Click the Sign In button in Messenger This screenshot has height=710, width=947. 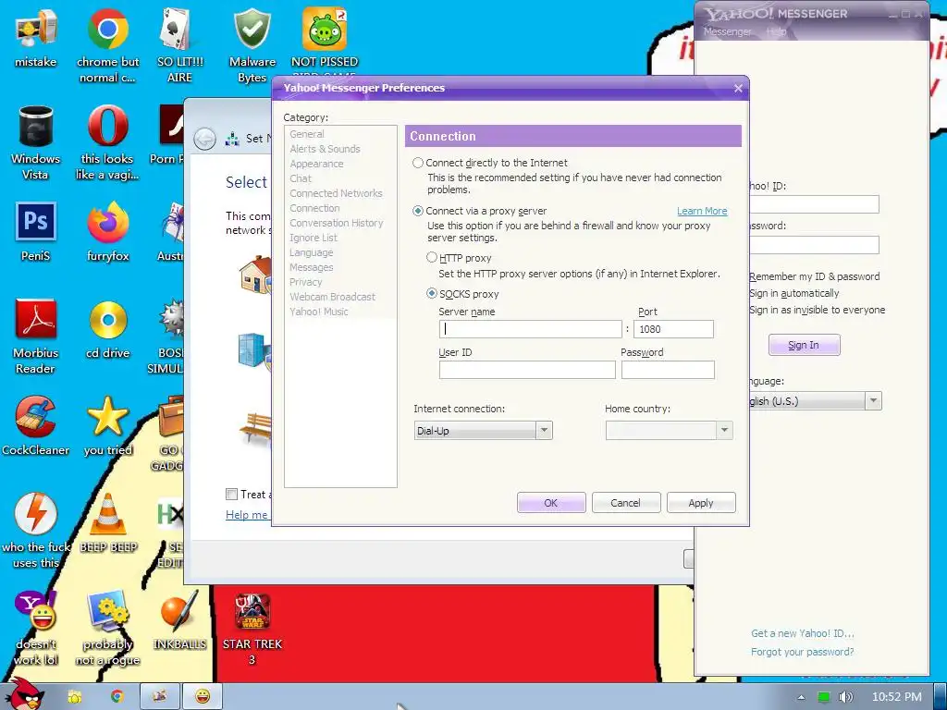(804, 345)
